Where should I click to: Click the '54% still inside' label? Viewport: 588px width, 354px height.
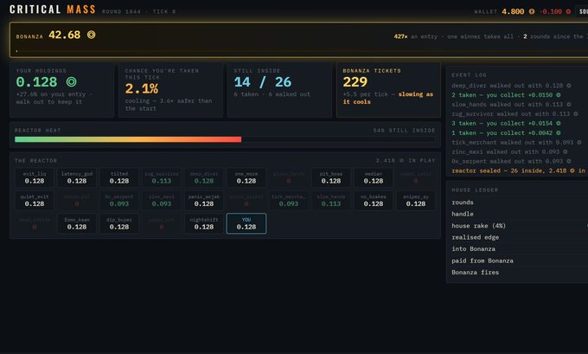[405, 131]
